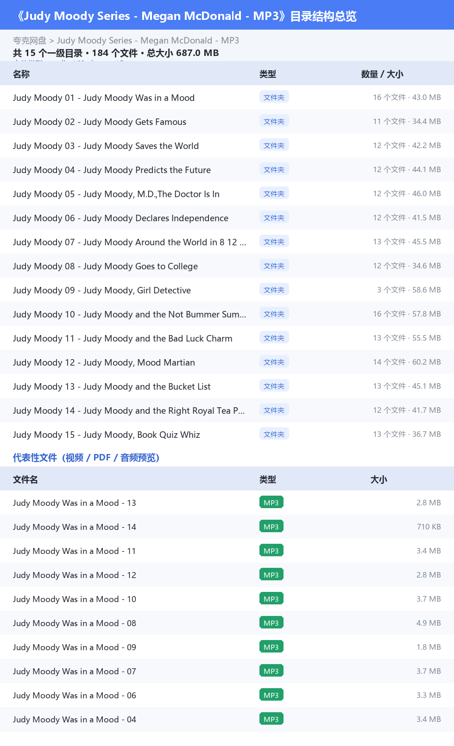454x746 pixels.
Task: Select Judy Moody, Mood Martian folder
Action: coord(104,362)
